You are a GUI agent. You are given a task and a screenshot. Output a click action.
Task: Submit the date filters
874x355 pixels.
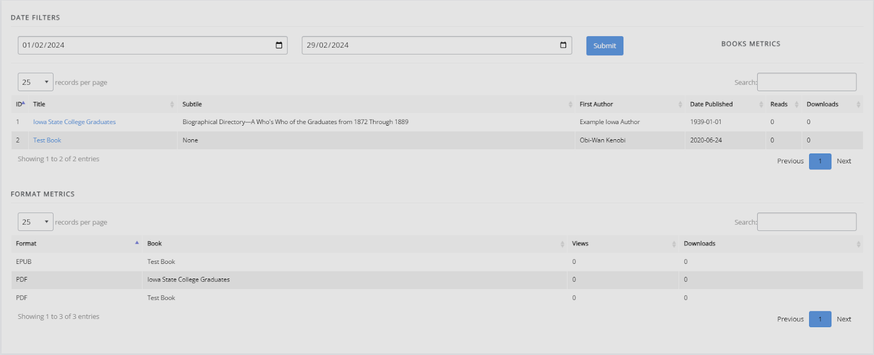(x=605, y=46)
